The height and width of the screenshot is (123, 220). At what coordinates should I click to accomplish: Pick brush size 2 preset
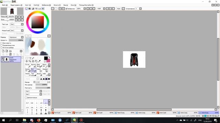pyautogui.click(x=46, y=102)
